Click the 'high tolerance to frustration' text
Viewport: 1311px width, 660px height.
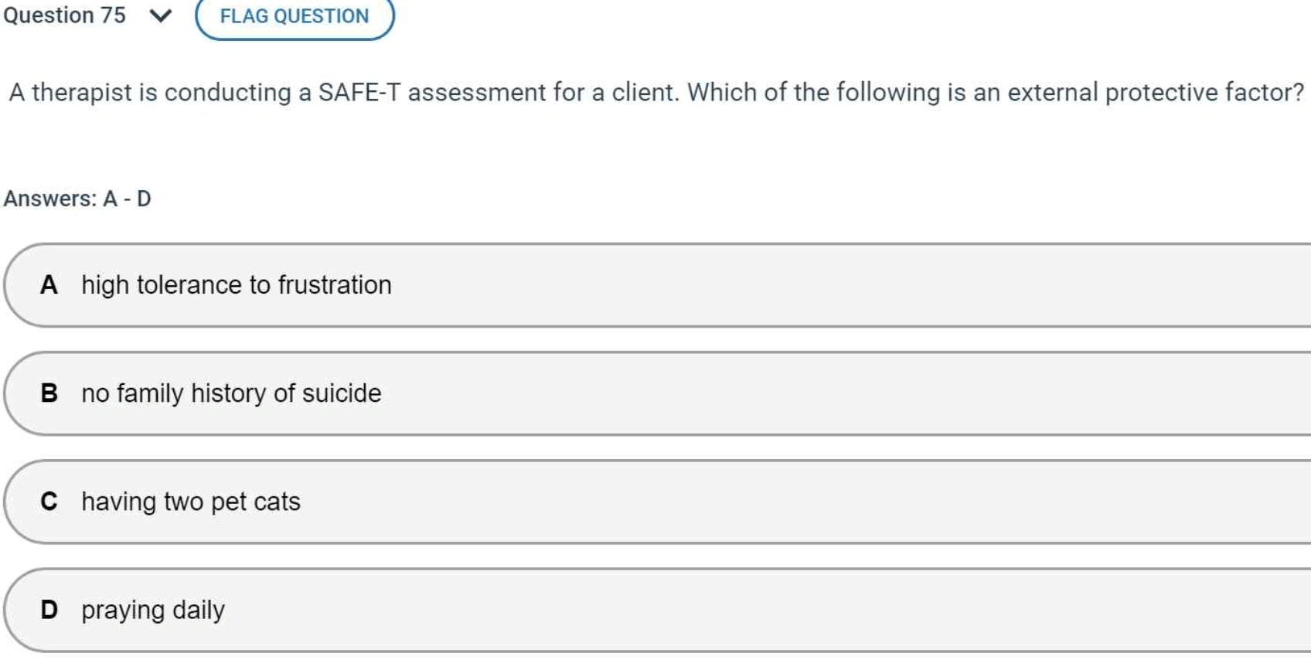coord(237,285)
